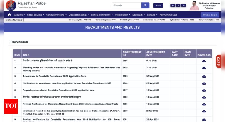Select title 'Revised Notification for Constable Recruitment Exam 2025'
Image resolution: width=225 pixels, height=122 pixels.
point(70,104)
